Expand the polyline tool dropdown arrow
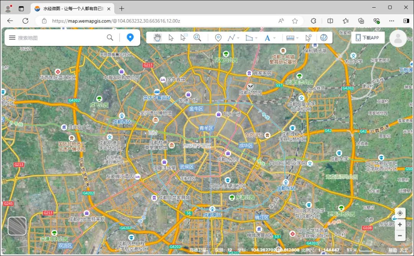Screen dimensions: 414x256 tap(238, 38)
